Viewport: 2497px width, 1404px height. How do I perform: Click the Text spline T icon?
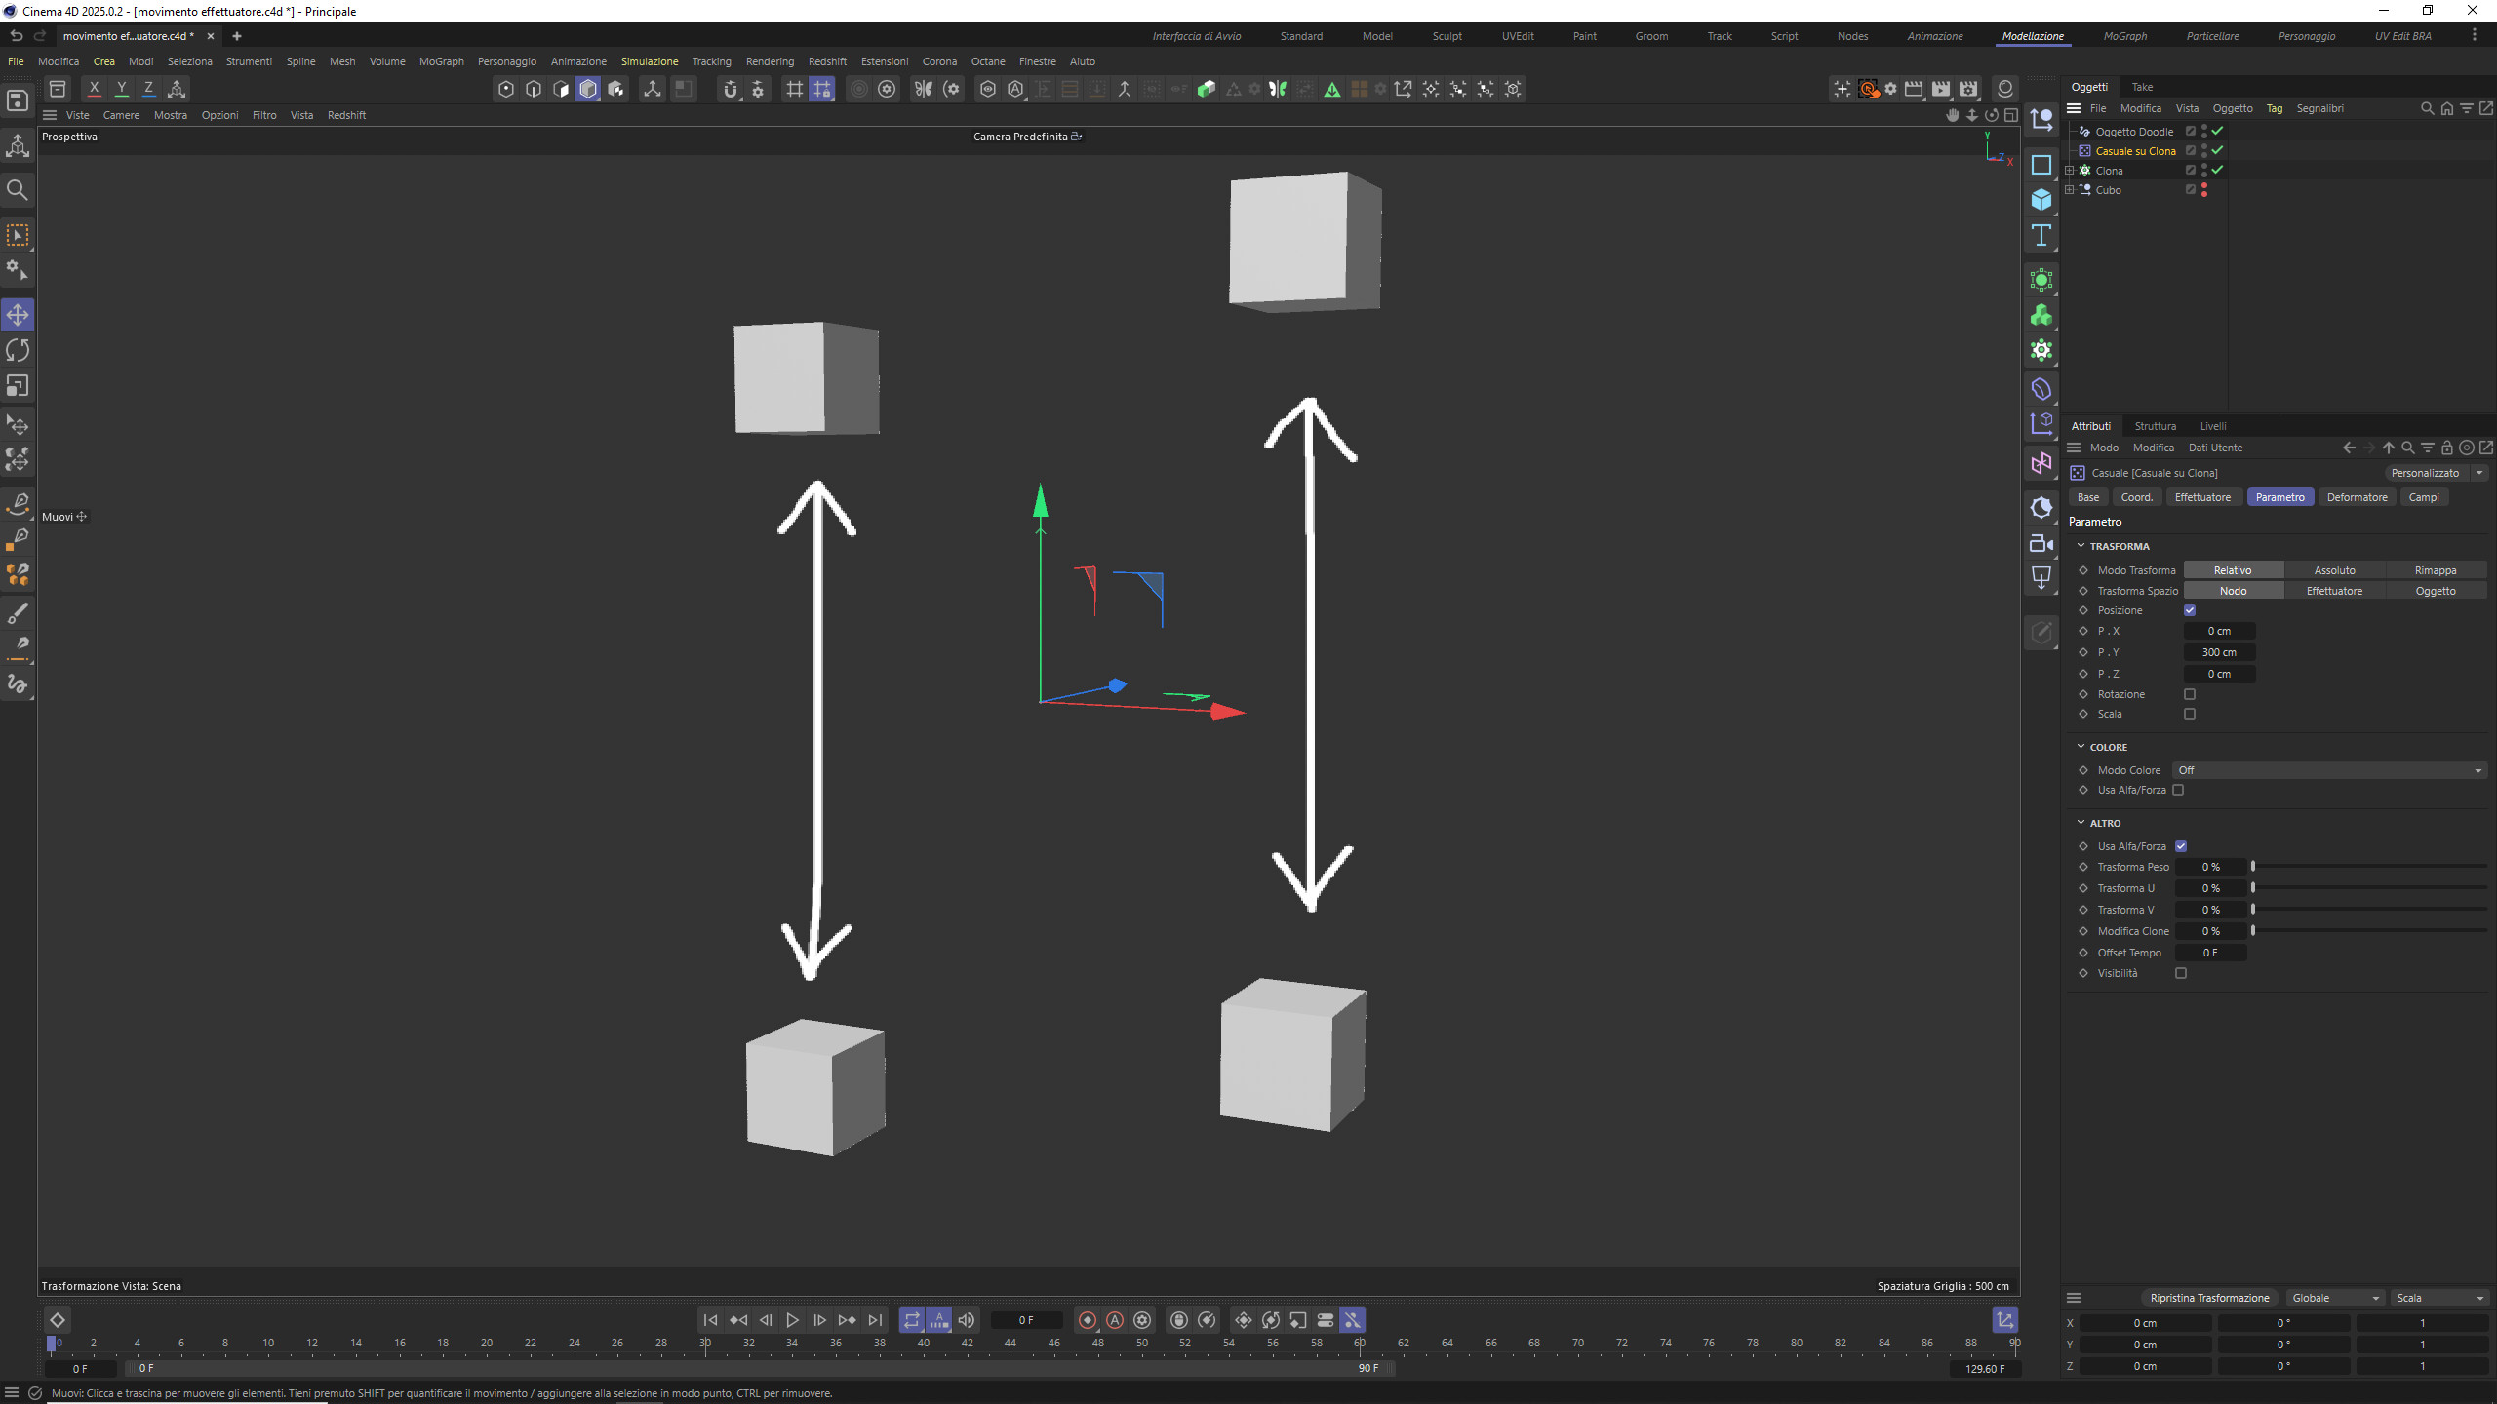[2041, 236]
